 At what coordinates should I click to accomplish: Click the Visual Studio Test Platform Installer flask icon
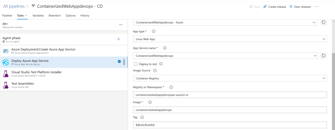pyautogui.click(x=5, y=74)
